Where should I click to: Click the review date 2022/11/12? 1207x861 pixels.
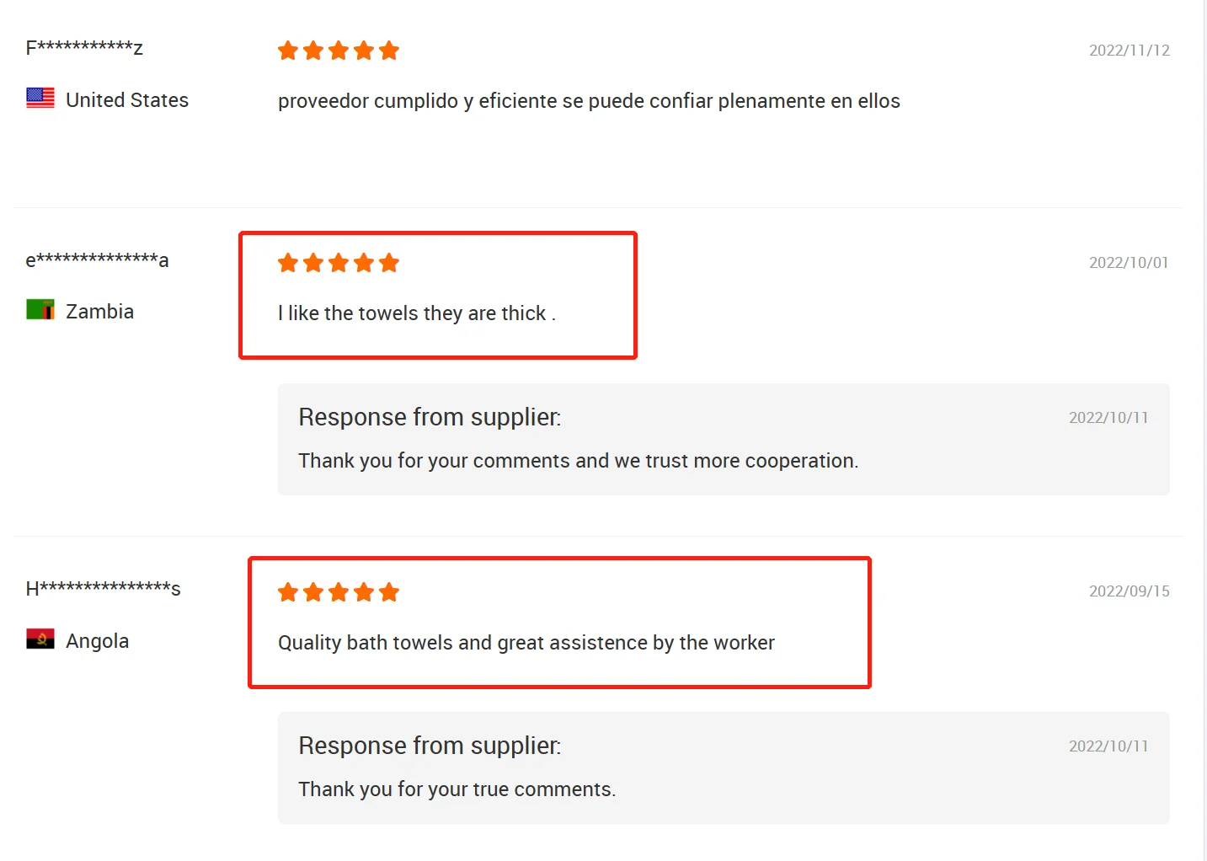click(1129, 51)
